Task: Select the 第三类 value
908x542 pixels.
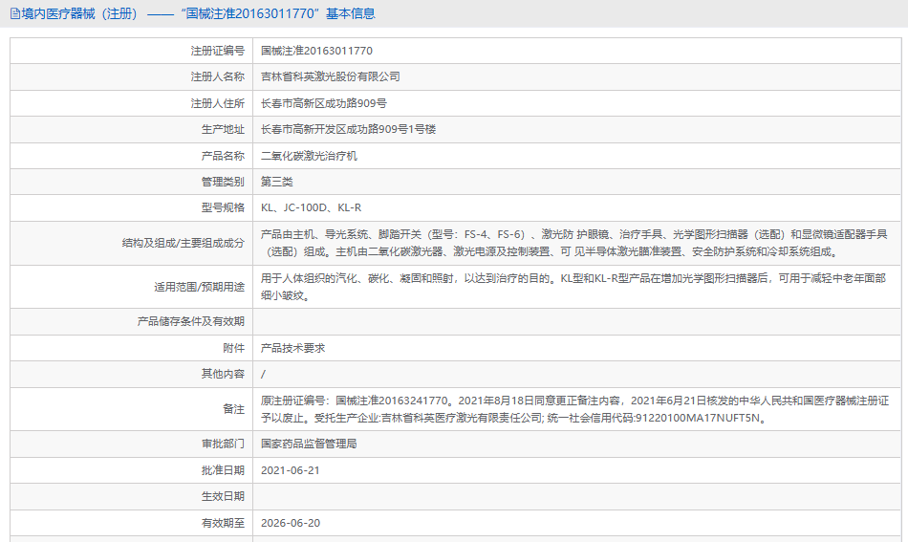Action: 277,182
